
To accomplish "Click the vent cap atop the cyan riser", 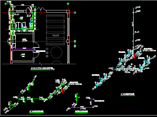I will [x=133, y=8].
